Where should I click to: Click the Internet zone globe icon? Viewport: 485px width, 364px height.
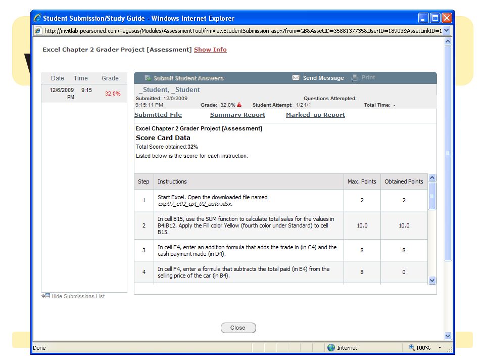click(x=331, y=348)
